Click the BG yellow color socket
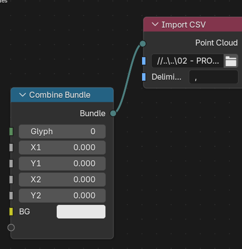Screen dimensions: 242x249 point(11,211)
